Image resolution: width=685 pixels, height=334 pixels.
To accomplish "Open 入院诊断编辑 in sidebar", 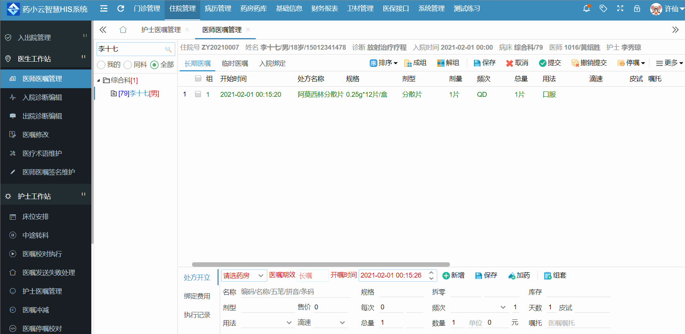I will (46, 98).
